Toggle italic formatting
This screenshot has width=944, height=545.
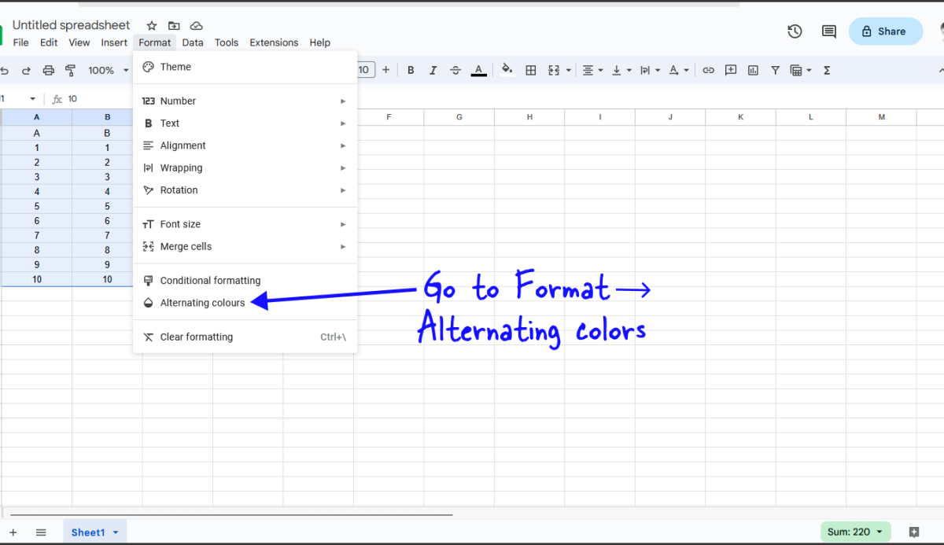point(433,70)
